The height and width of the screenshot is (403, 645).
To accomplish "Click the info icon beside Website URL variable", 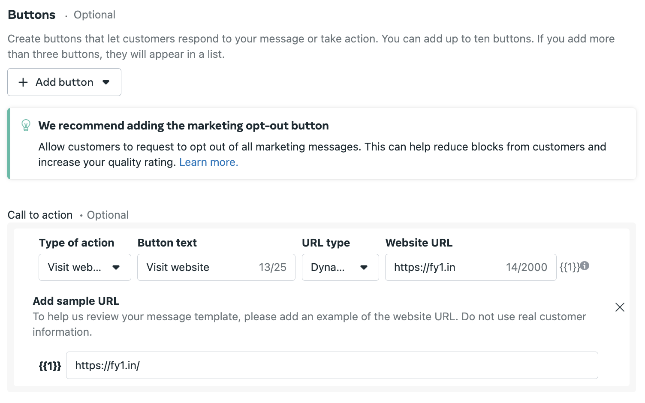I will point(585,266).
